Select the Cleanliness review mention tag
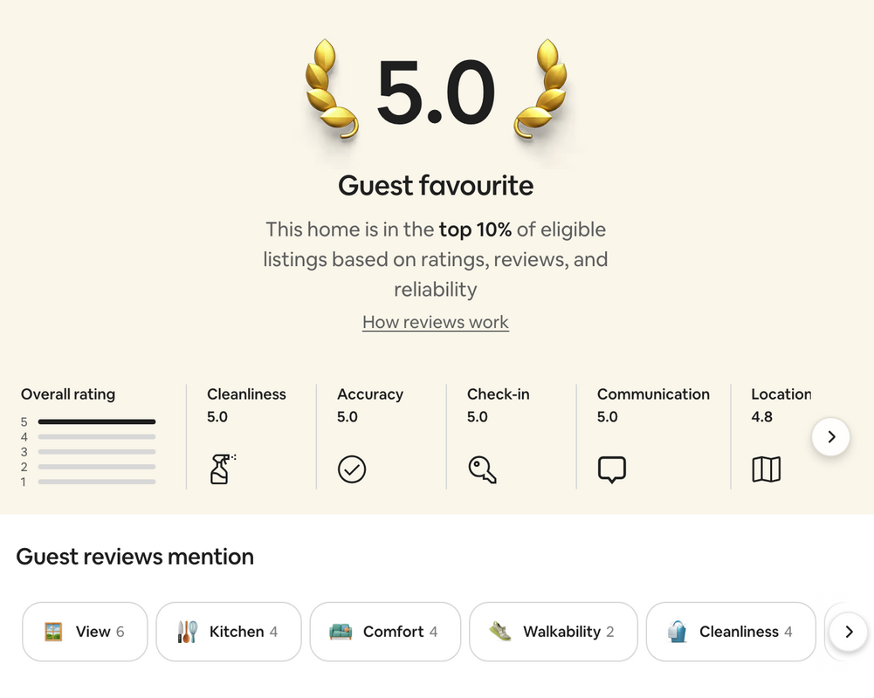This screenshot has width=874, height=698. tap(731, 632)
